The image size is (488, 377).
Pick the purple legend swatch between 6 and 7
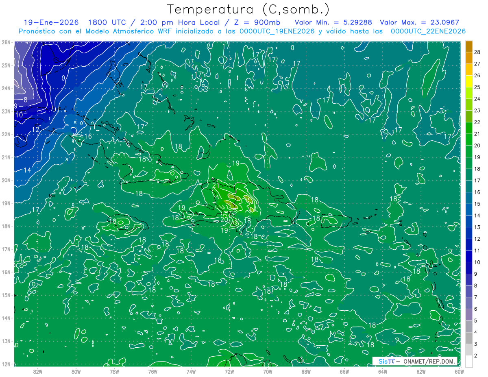469,303
